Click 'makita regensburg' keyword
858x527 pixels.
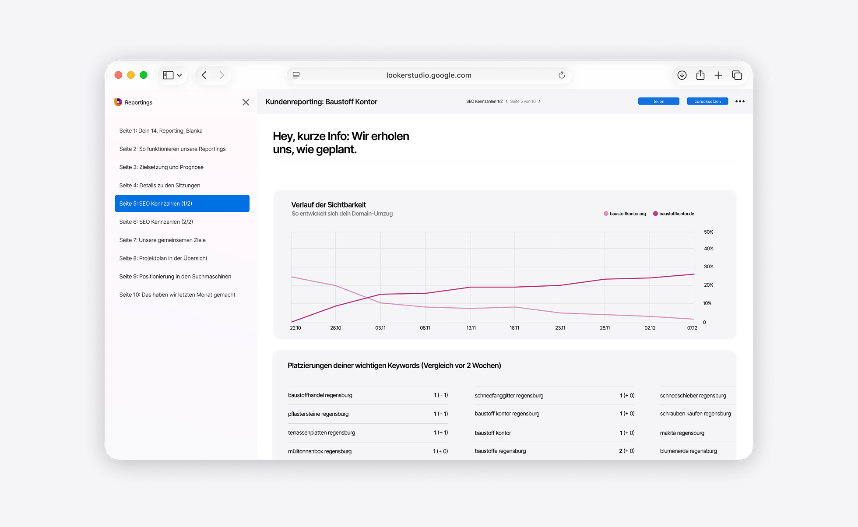tap(682, 433)
